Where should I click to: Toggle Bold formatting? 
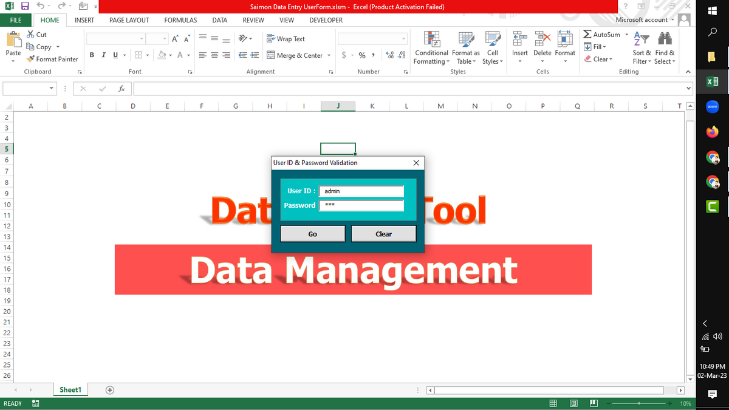pos(92,55)
